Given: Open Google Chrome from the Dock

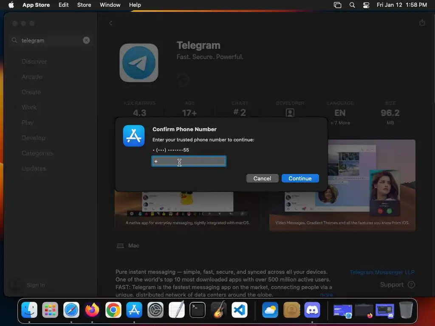Looking at the screenshot, I should [113, 310].
